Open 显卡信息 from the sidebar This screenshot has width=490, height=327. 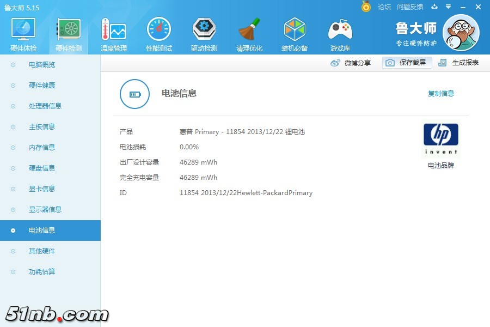pyautogui.click(x=42, y=189)
